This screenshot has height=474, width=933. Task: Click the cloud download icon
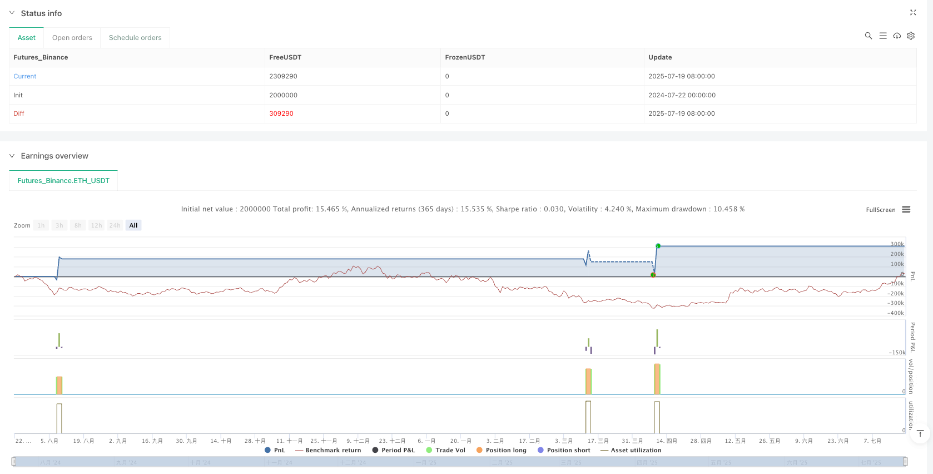(x=897, y=36)
